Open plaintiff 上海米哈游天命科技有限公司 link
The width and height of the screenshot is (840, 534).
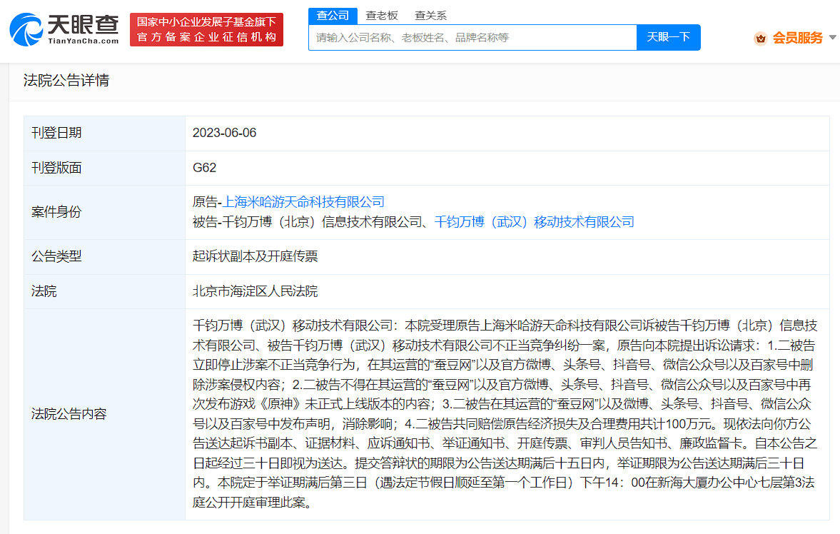[x=303, y=202]
